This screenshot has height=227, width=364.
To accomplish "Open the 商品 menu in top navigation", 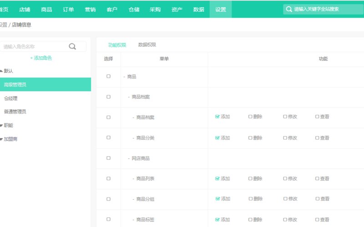I will pos(46,10).
